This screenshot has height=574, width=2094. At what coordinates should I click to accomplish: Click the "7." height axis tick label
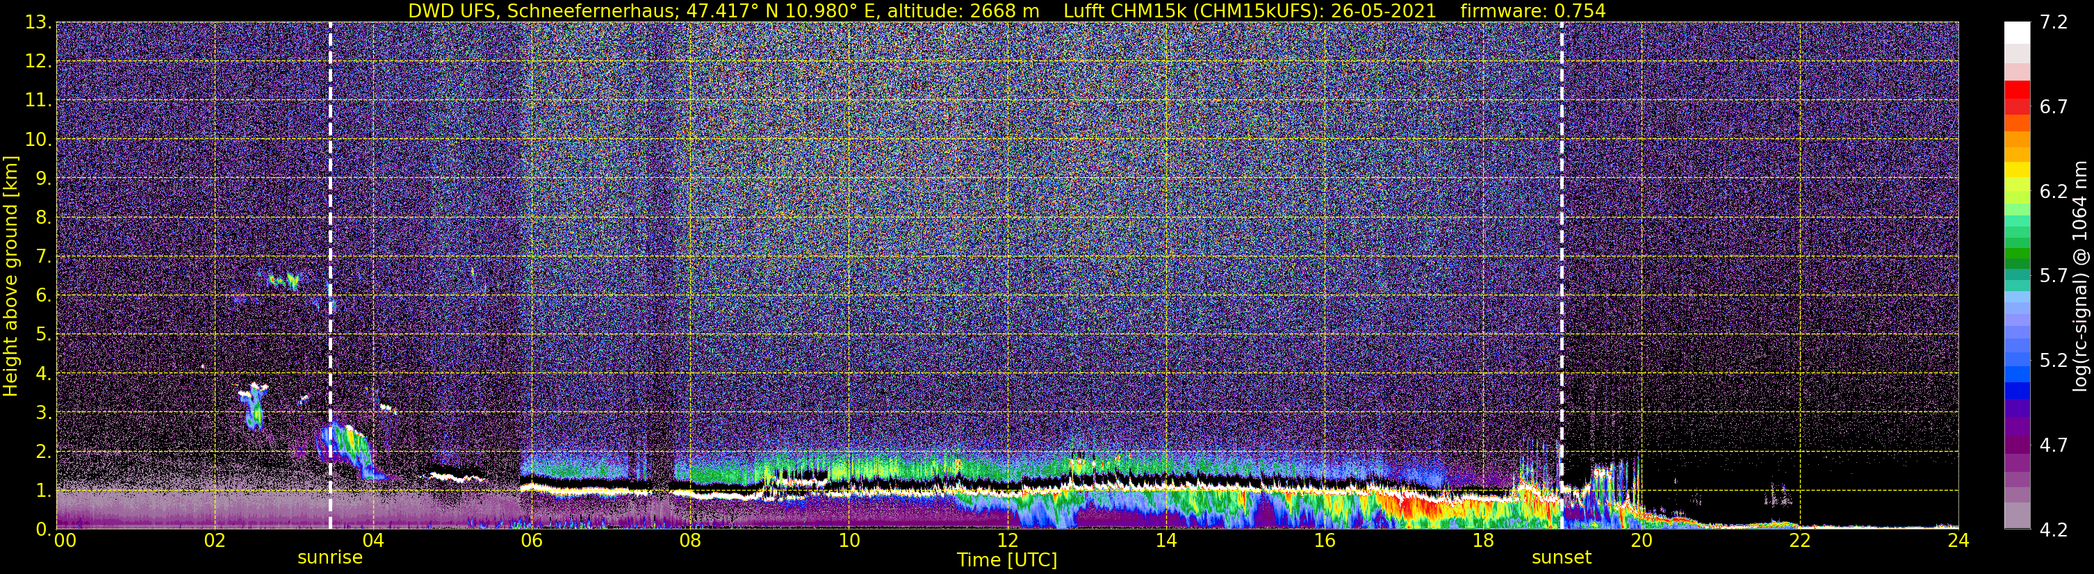tap(42, 257)
